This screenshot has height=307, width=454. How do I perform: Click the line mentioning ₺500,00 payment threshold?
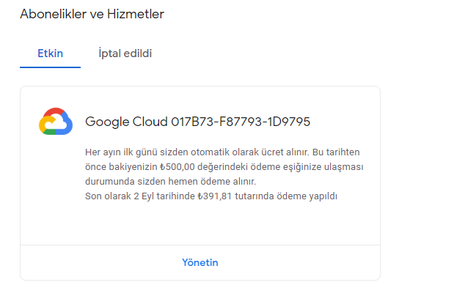[x=224, y=167]
